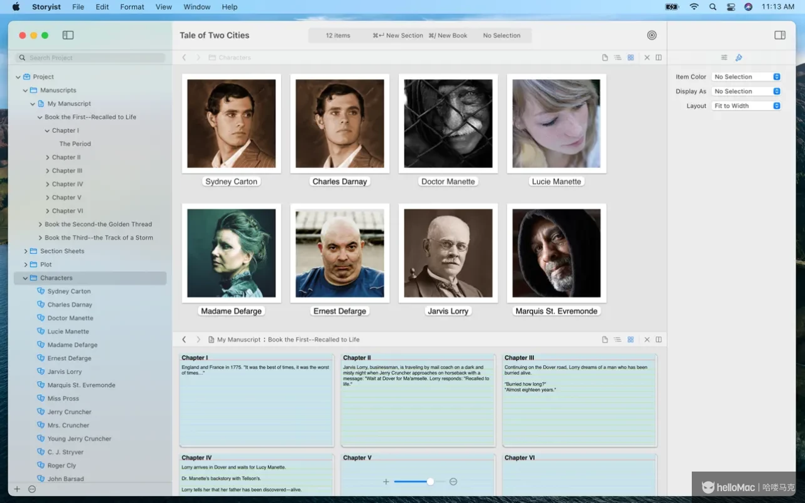Click the Search Project field
The width and height of the screenshot is (805, 503).
click(91, 58)
